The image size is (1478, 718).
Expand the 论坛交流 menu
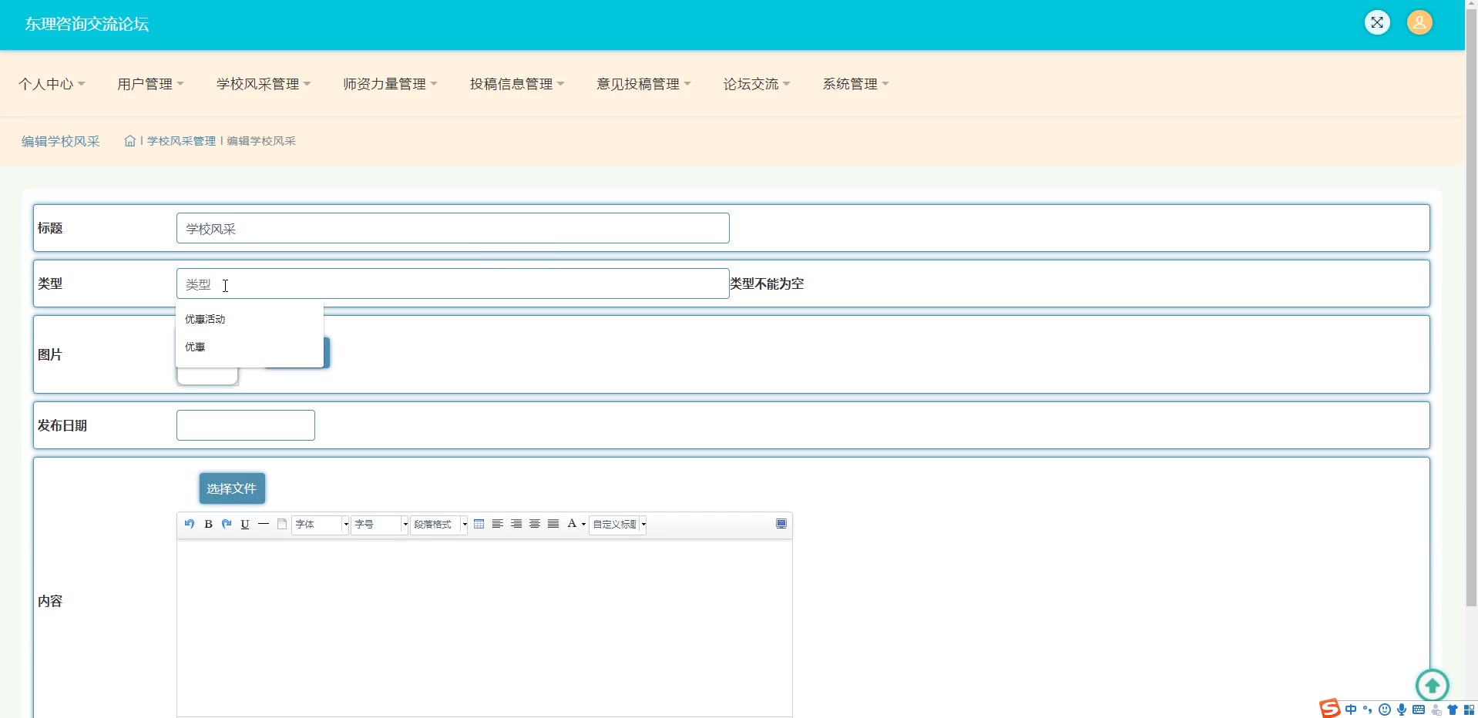[757, 84]
